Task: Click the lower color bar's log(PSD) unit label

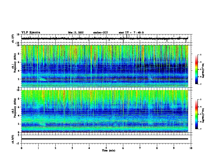Action: tap(203, 115)
